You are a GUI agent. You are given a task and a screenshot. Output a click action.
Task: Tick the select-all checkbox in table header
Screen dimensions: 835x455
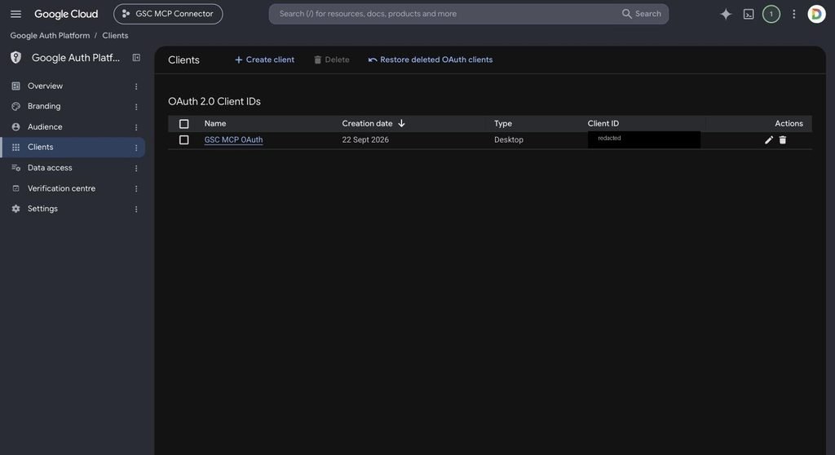pos(183,124)
